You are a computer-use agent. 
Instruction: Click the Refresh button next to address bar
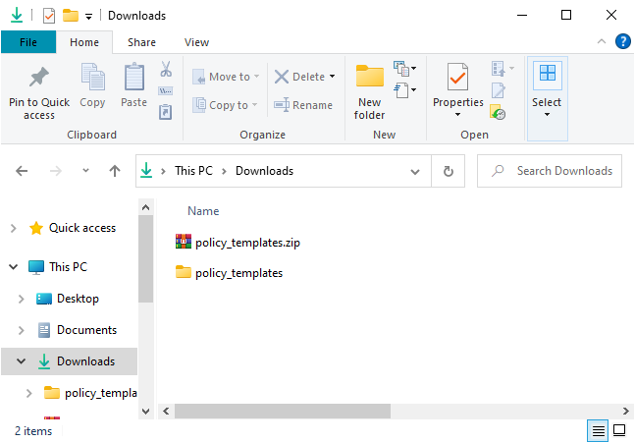coord(448,171)
